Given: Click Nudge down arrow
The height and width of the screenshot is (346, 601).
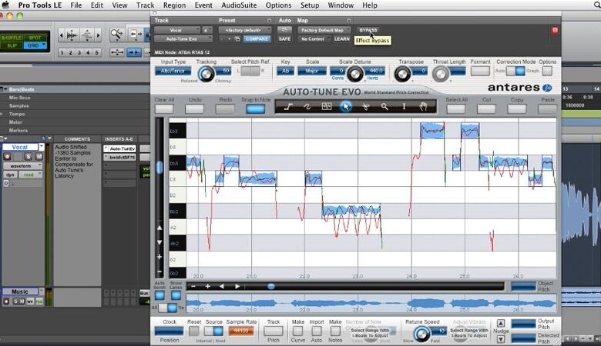Looking at the screenshot, I should point(501,339).
